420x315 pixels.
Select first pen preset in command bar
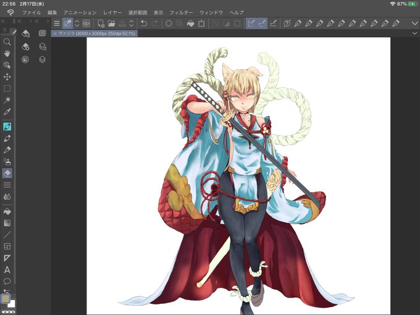point(298,23)
